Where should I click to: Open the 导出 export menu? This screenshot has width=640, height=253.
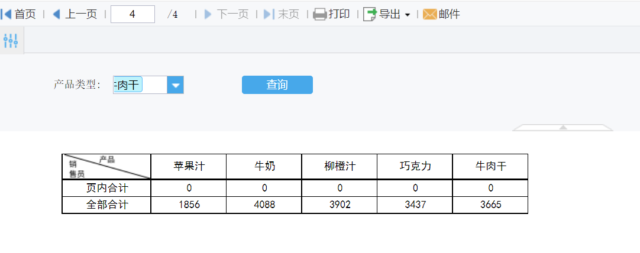click(386, 14)
